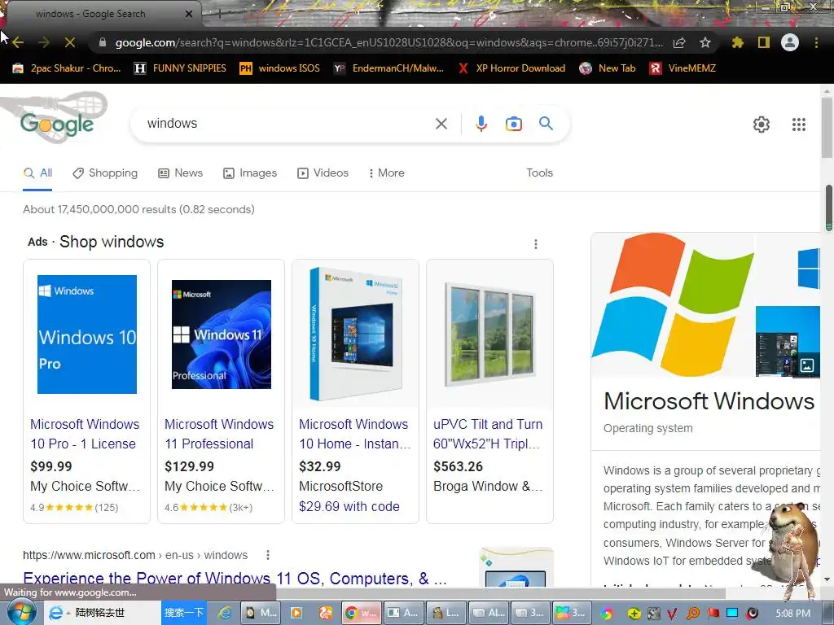
Task: Open the Chrome side panel icon
Action: pos(764,42)
